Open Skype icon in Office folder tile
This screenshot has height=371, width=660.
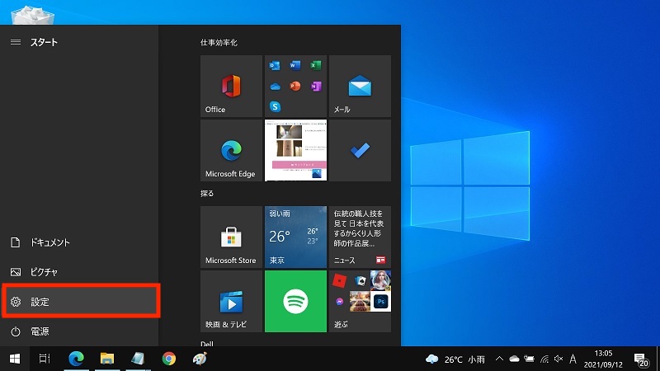click(x=275, y=107)
